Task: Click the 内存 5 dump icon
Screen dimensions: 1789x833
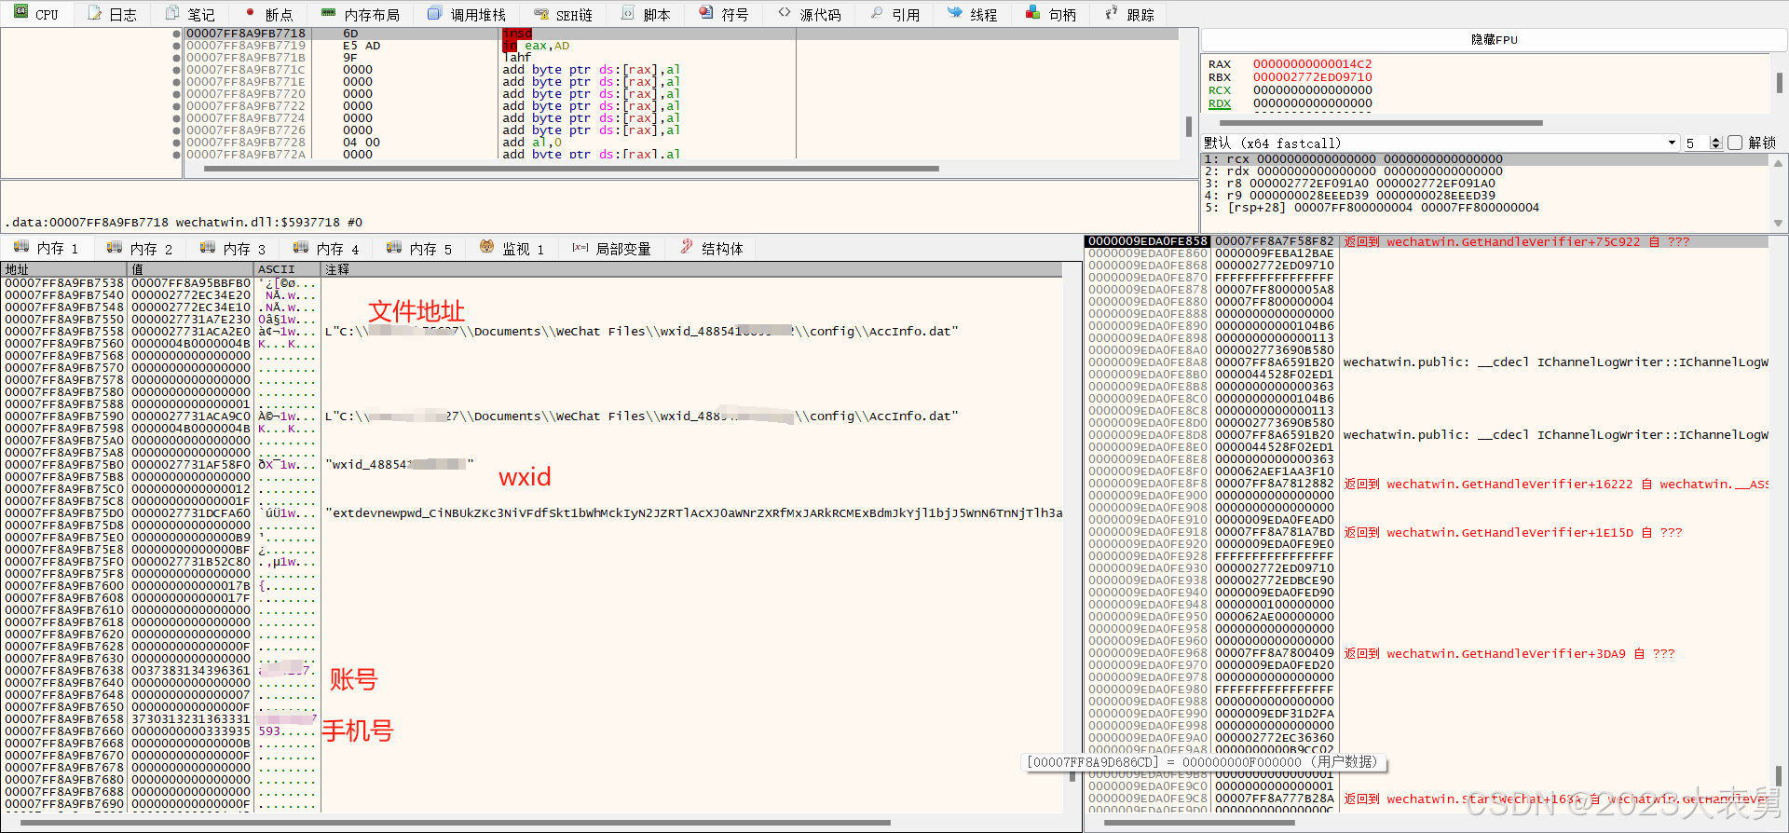Action: (x=394, y=247)
